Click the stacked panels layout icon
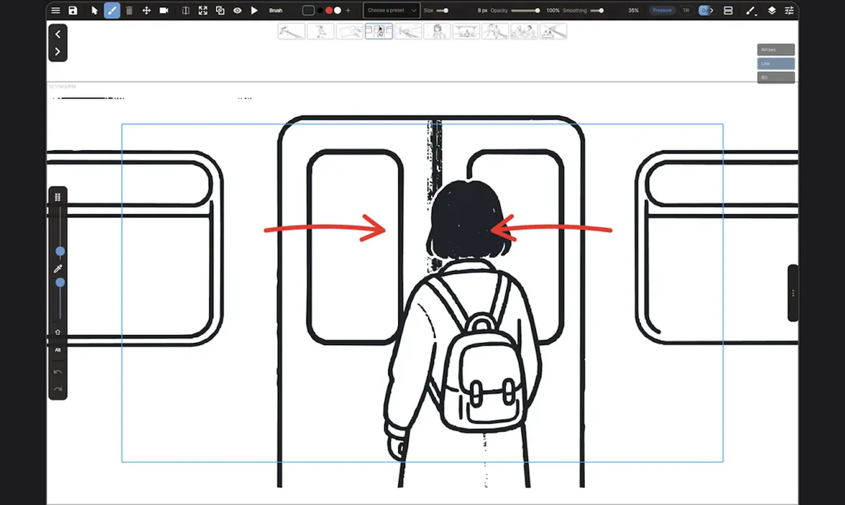 point(728,11)
